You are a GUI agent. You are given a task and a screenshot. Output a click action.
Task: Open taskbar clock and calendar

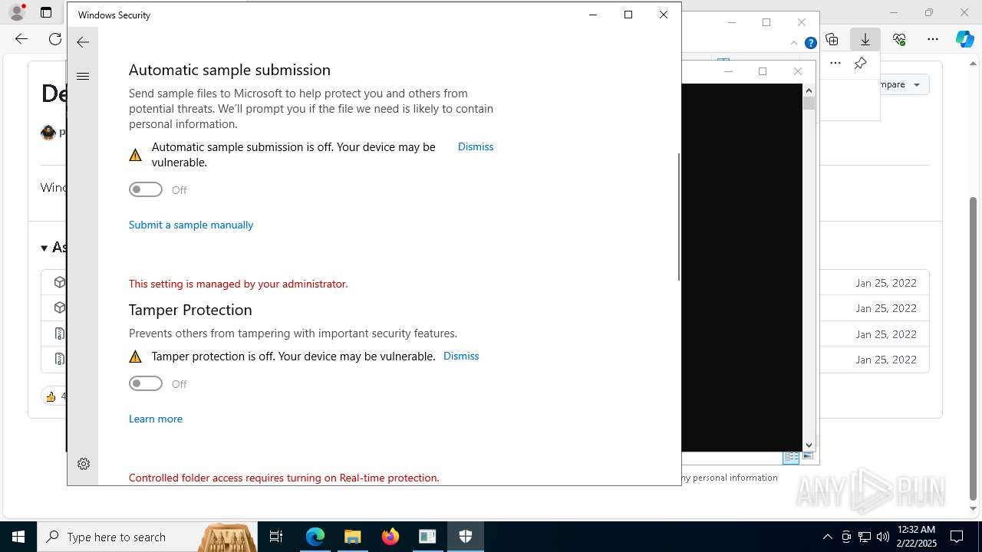pos(917,537)
